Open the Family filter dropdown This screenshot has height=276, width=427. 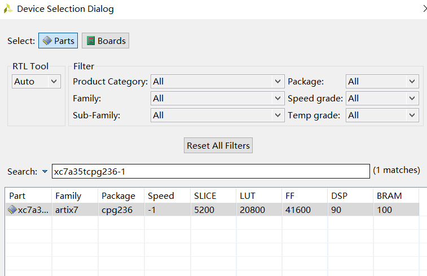217,99
